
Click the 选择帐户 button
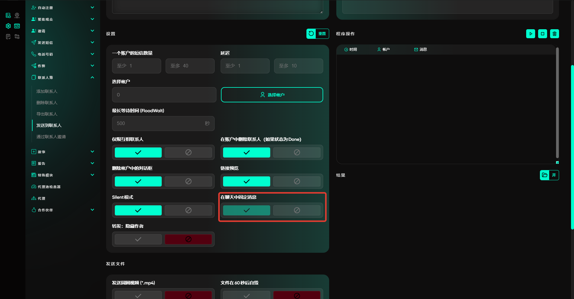click(272, 95)
